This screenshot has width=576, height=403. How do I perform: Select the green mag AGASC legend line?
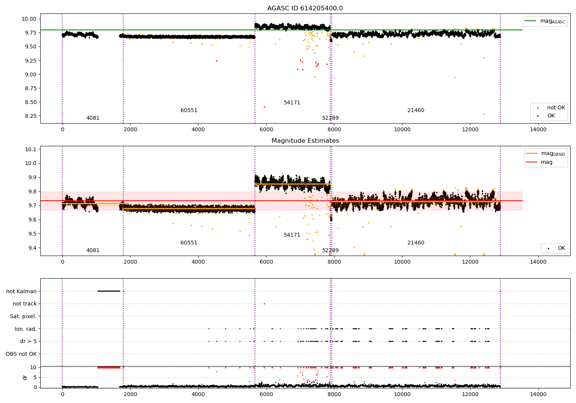point(531,21)
